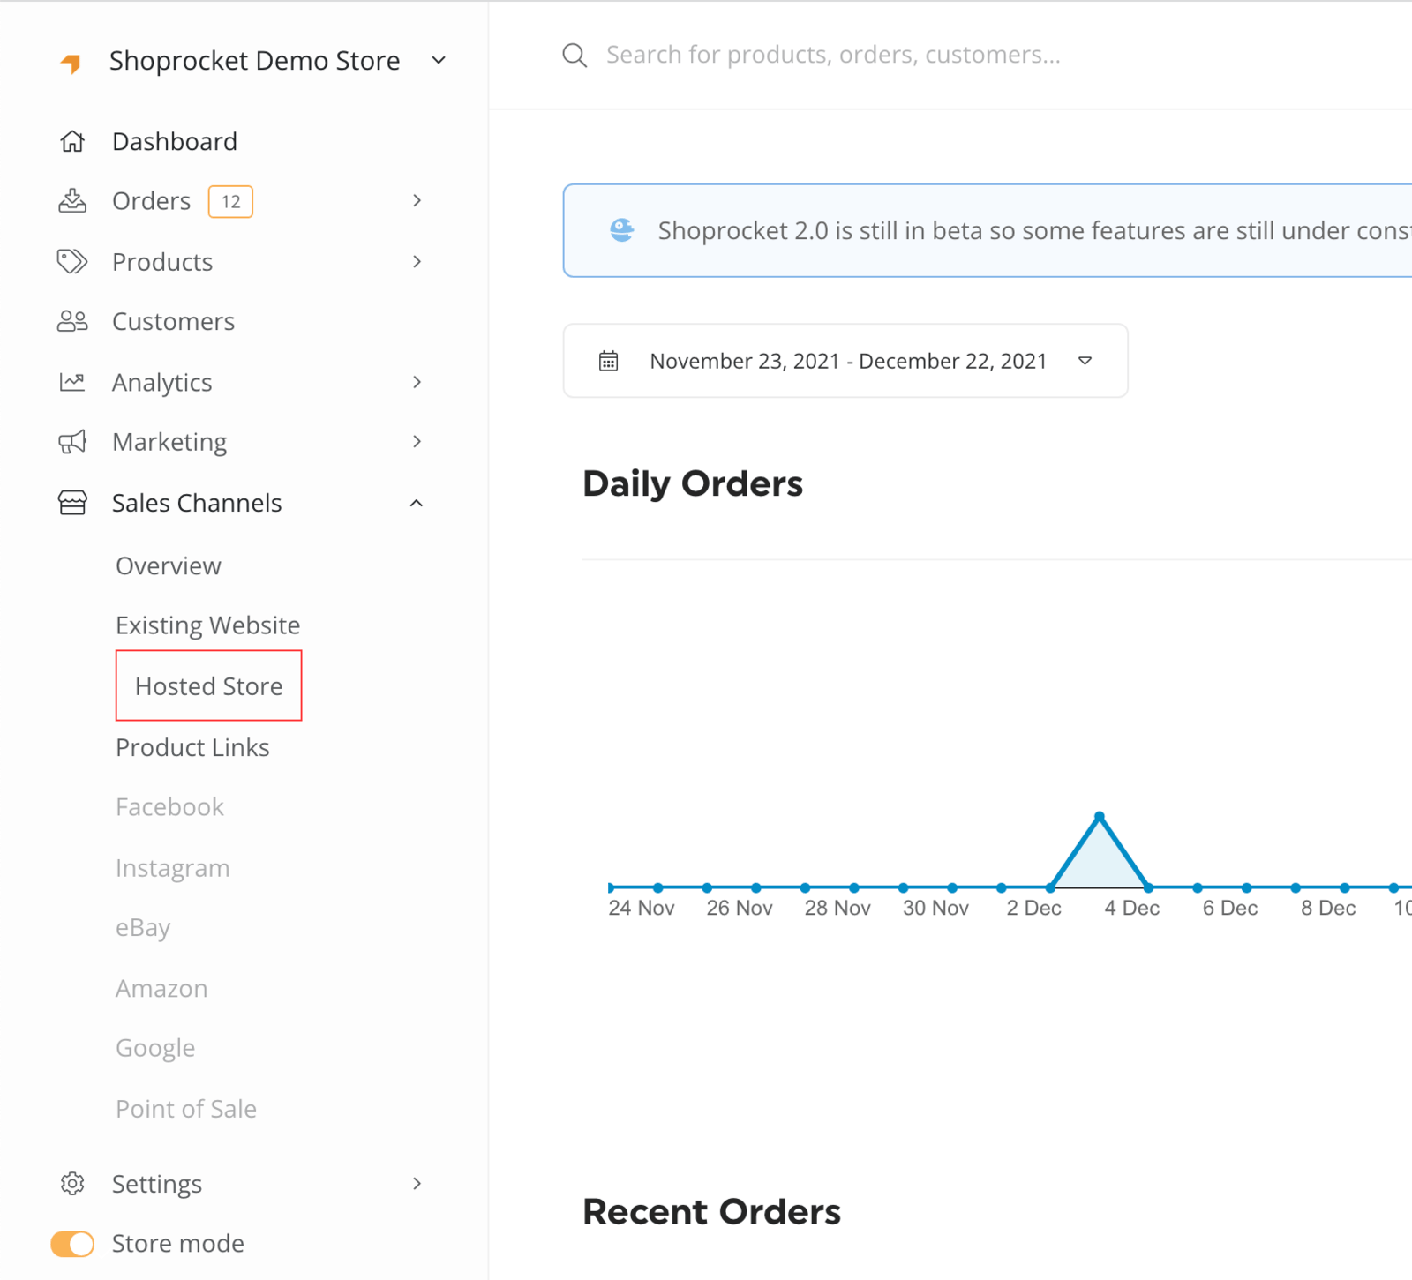Click the Sales Channels storefront icon

72,503
